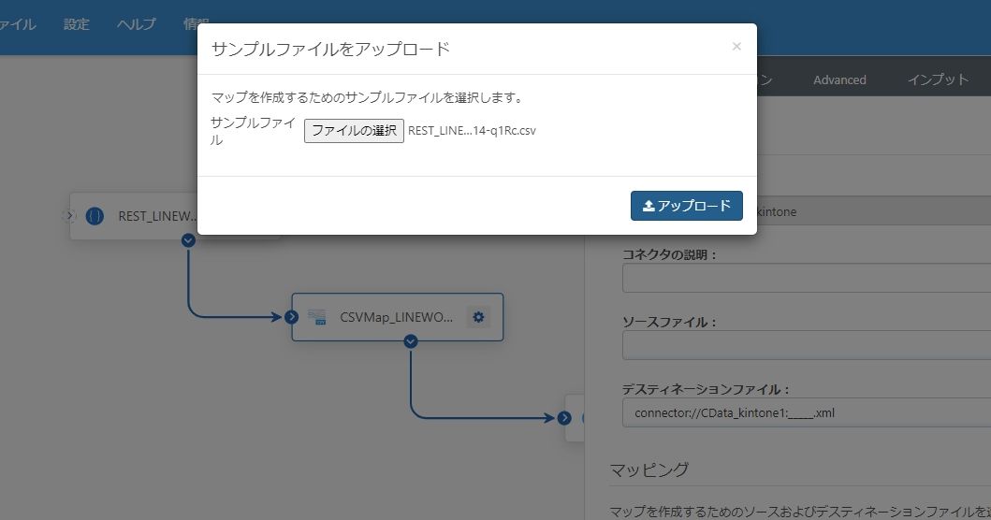The height and width of the screenshot is (520, 991).
Task: Select the REST_LINEW connector node label
Action: point(156,216)
